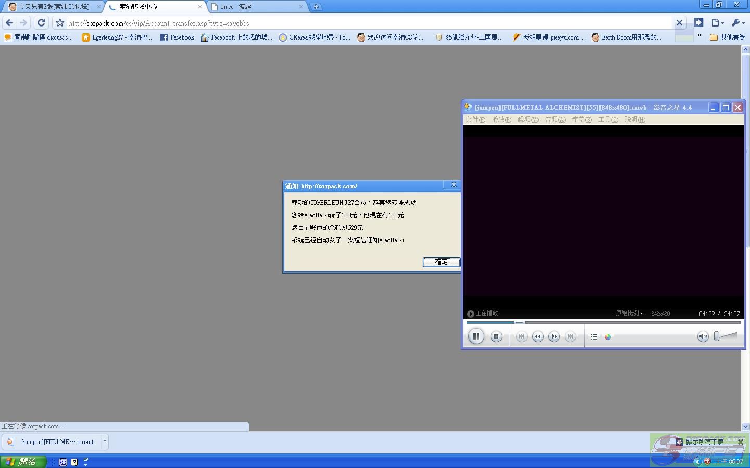Open the page menu dropdown
Viewport: 750px width, 468px height.
pyautogui.click(x=718, y=23)
